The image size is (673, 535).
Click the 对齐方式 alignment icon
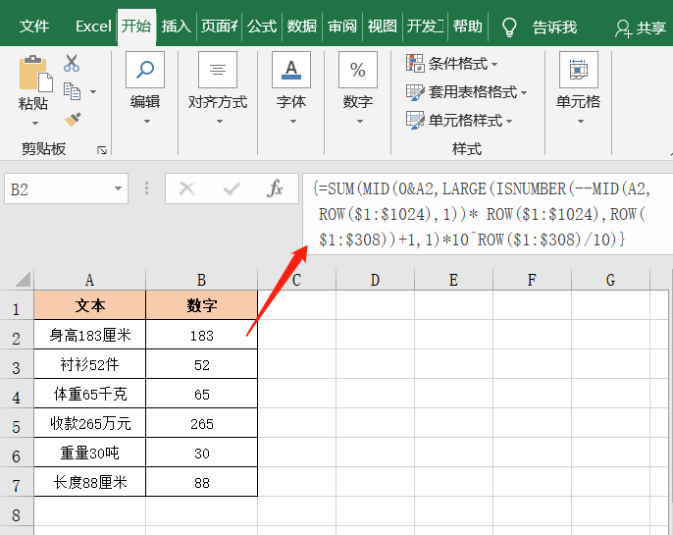tap(218, 70)
